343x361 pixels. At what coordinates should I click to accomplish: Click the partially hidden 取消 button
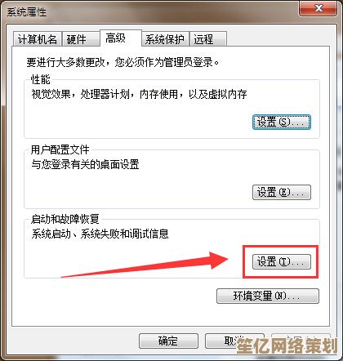[x=234, y=341]
